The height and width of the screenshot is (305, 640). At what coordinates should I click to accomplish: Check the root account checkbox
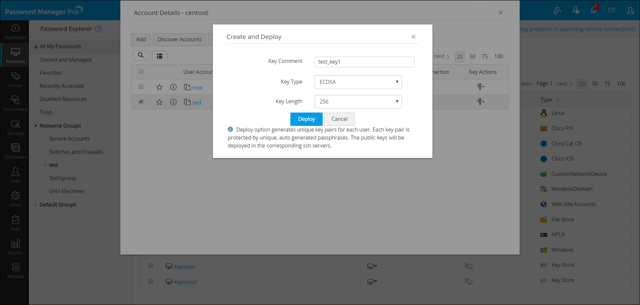[x=141, y=87]
